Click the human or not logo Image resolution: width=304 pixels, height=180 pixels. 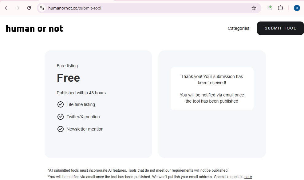tap(34, 29)
